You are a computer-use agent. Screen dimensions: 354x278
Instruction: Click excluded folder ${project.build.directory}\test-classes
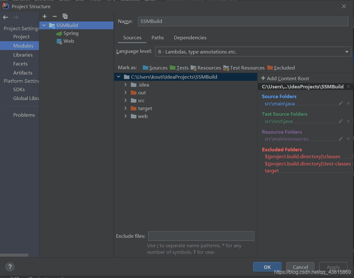(x=308, y=164)
